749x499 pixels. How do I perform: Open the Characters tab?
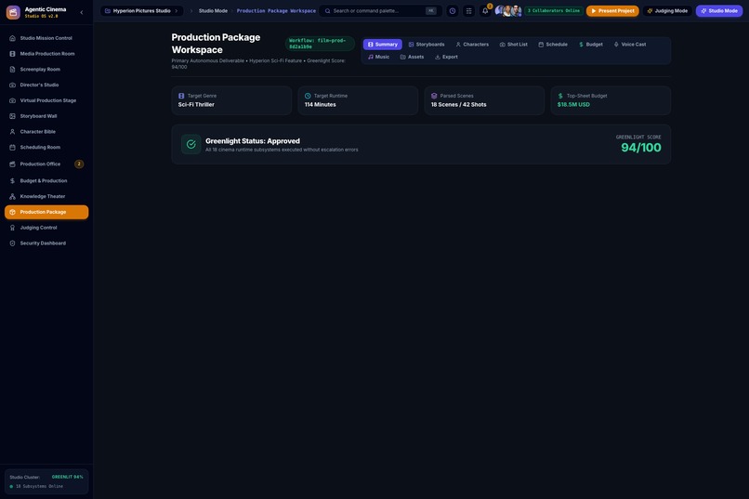[472, 45]
